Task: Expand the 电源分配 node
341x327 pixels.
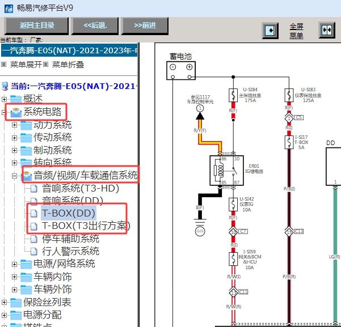Action: click(x=4, y=315)
